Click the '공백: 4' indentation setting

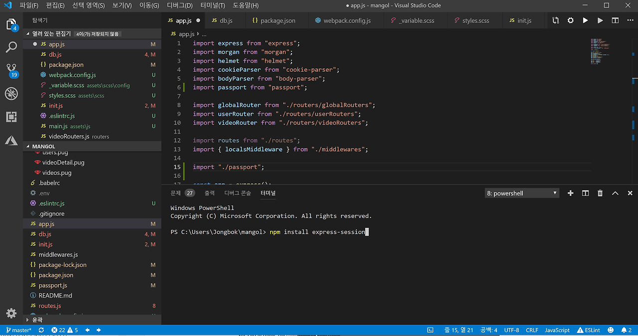(x=489, y=330)
